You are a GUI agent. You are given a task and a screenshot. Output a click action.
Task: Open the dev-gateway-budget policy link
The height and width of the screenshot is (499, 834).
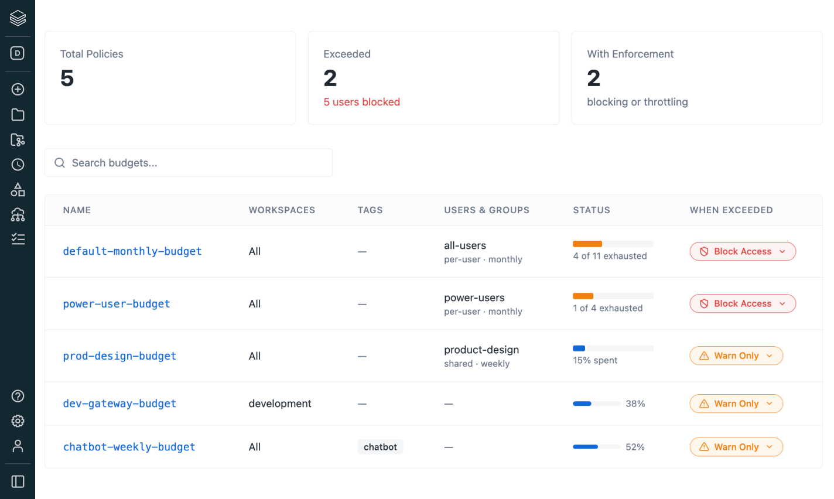[119, 404]
